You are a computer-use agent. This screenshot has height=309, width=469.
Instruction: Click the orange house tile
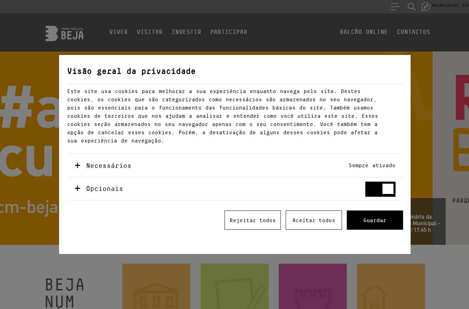point(391,286)
